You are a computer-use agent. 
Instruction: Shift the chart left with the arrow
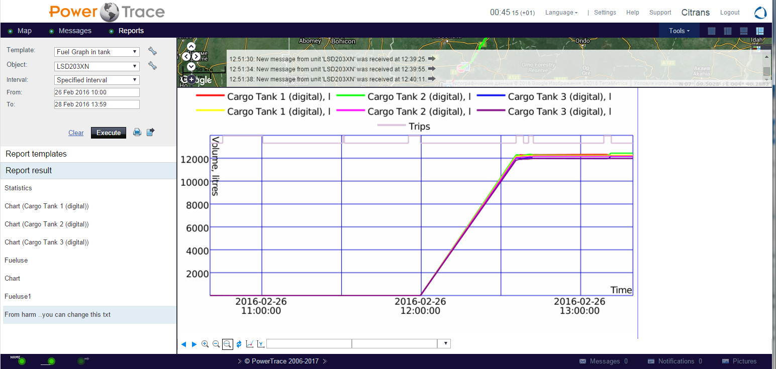tap(183, 344)
